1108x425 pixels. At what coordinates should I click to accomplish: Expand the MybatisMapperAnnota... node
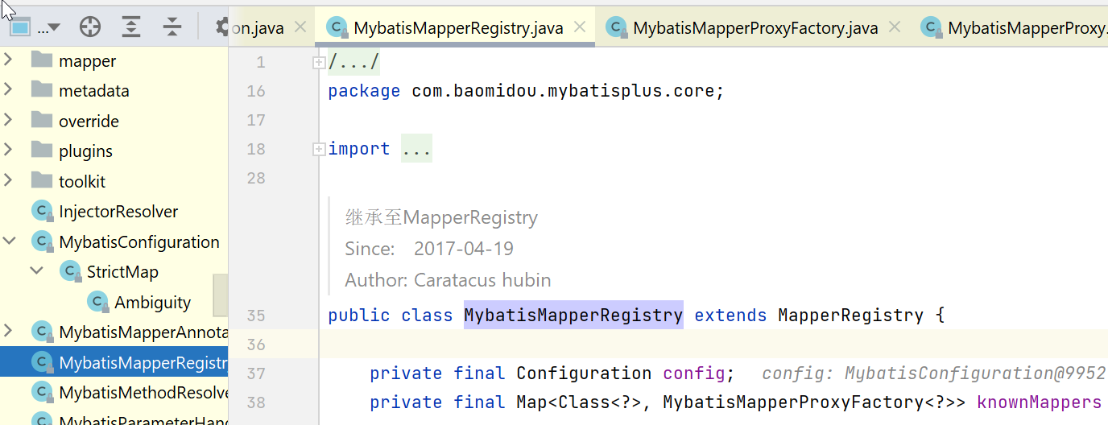[x=9, y=332]
